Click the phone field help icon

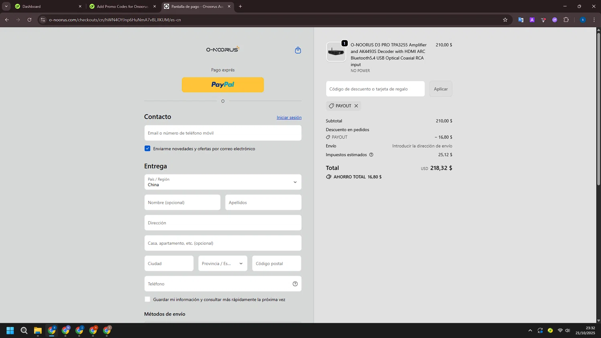295,284
